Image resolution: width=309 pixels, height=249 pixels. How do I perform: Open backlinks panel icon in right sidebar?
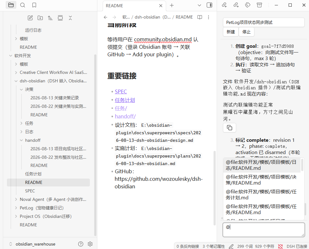click(x=224, y=5)
